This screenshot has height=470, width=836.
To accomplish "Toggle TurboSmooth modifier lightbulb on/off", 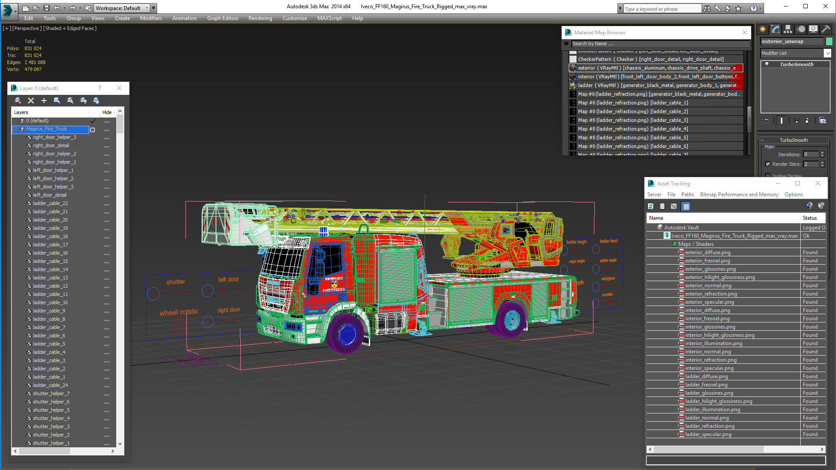I will (x=767, y=64).
